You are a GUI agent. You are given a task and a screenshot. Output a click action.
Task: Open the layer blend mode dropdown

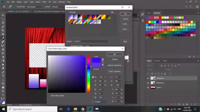[155, 70]
